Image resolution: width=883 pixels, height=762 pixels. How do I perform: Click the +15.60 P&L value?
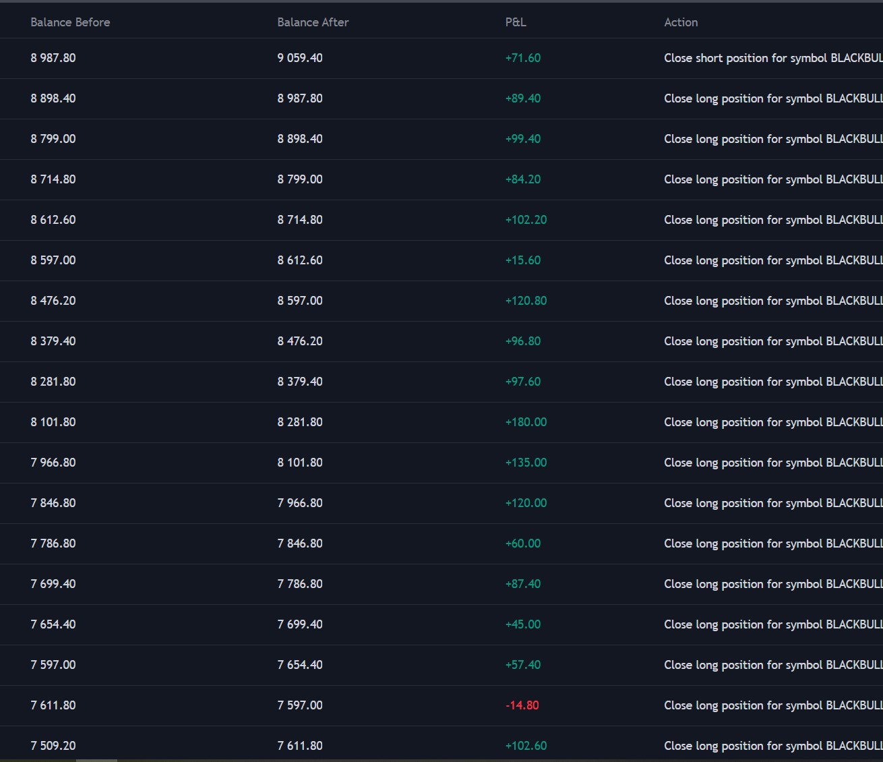tap(523, 260)
